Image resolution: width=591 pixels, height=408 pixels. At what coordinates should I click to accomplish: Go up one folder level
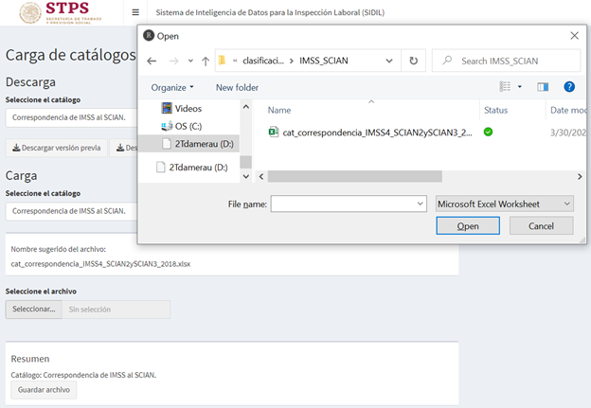(x=206, y=61)
